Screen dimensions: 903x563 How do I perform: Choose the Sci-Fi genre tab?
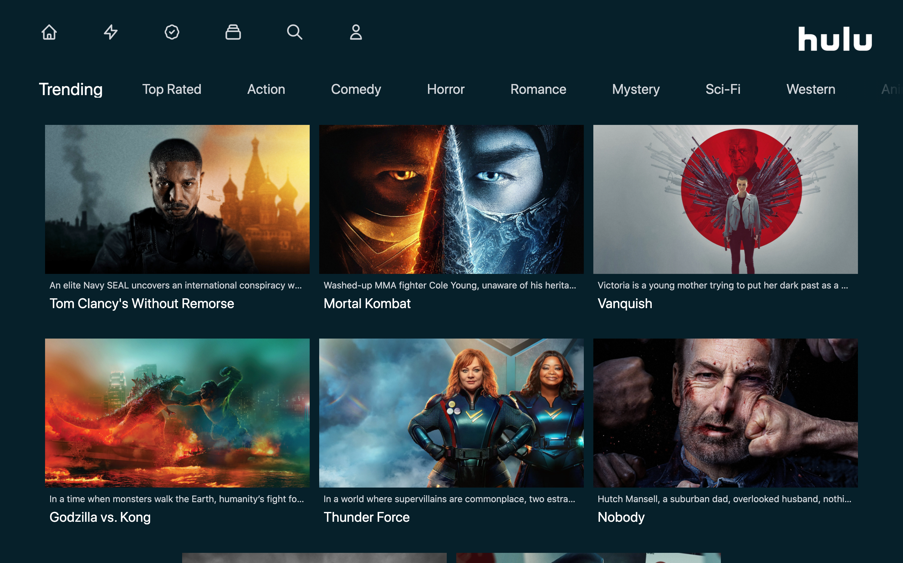tap(723, 89)
